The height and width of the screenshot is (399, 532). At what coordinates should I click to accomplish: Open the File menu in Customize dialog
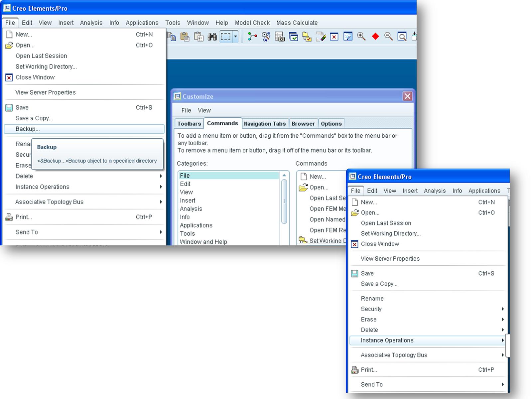tap(186, 110)
